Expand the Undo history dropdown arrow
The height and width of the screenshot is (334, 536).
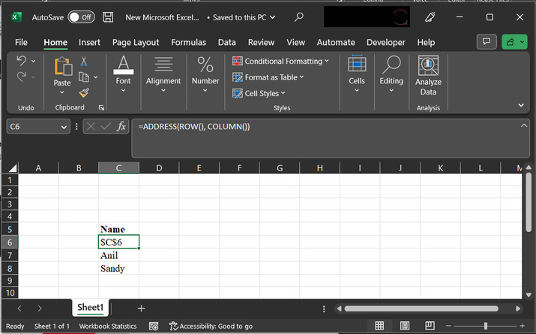[33, 62]
